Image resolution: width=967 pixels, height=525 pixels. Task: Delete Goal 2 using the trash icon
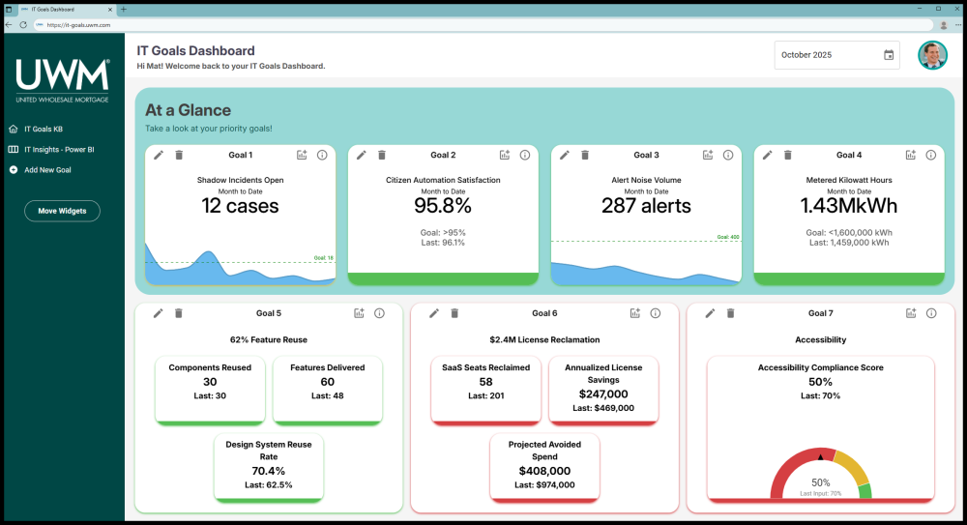click(382, 155)
